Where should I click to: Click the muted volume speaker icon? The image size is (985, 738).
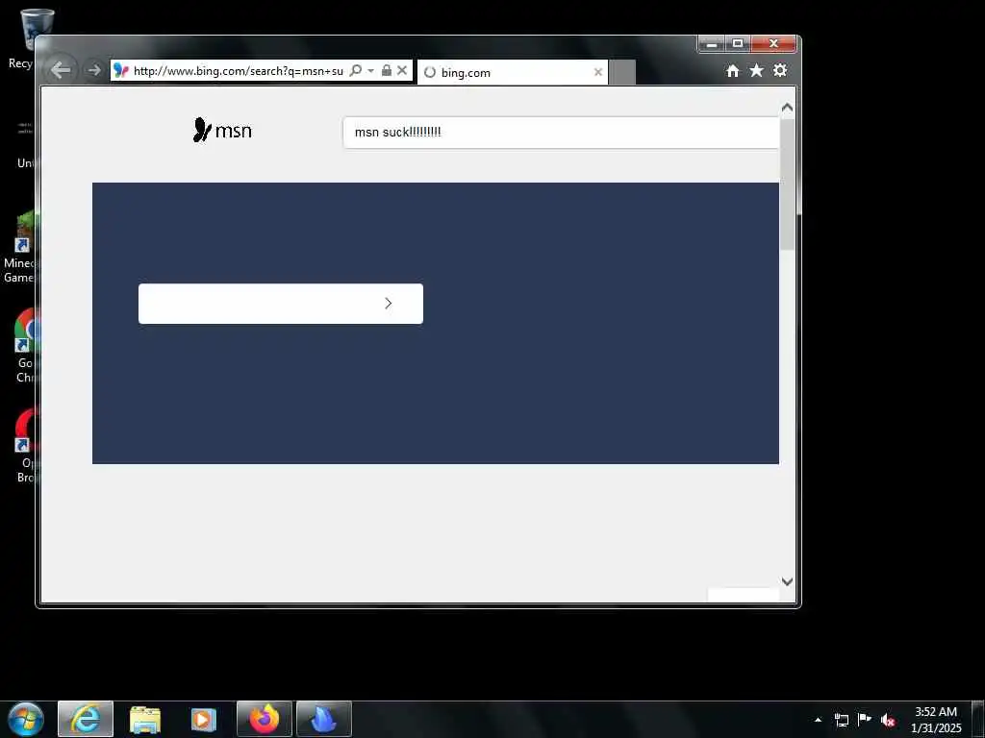tap(888, 720)
